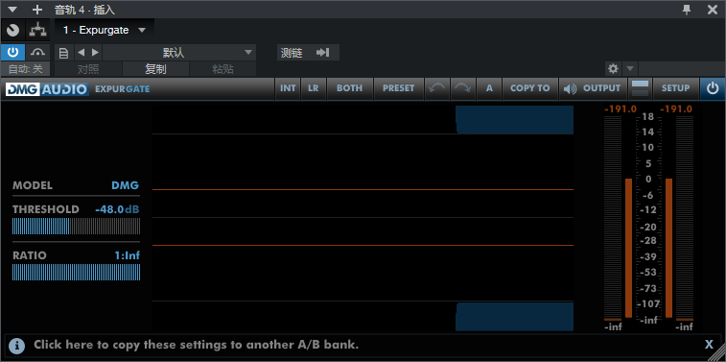This screenshot has height=362, width=726.
Task: Change the MODEL value DMG
Action: (x=125, y=185)
